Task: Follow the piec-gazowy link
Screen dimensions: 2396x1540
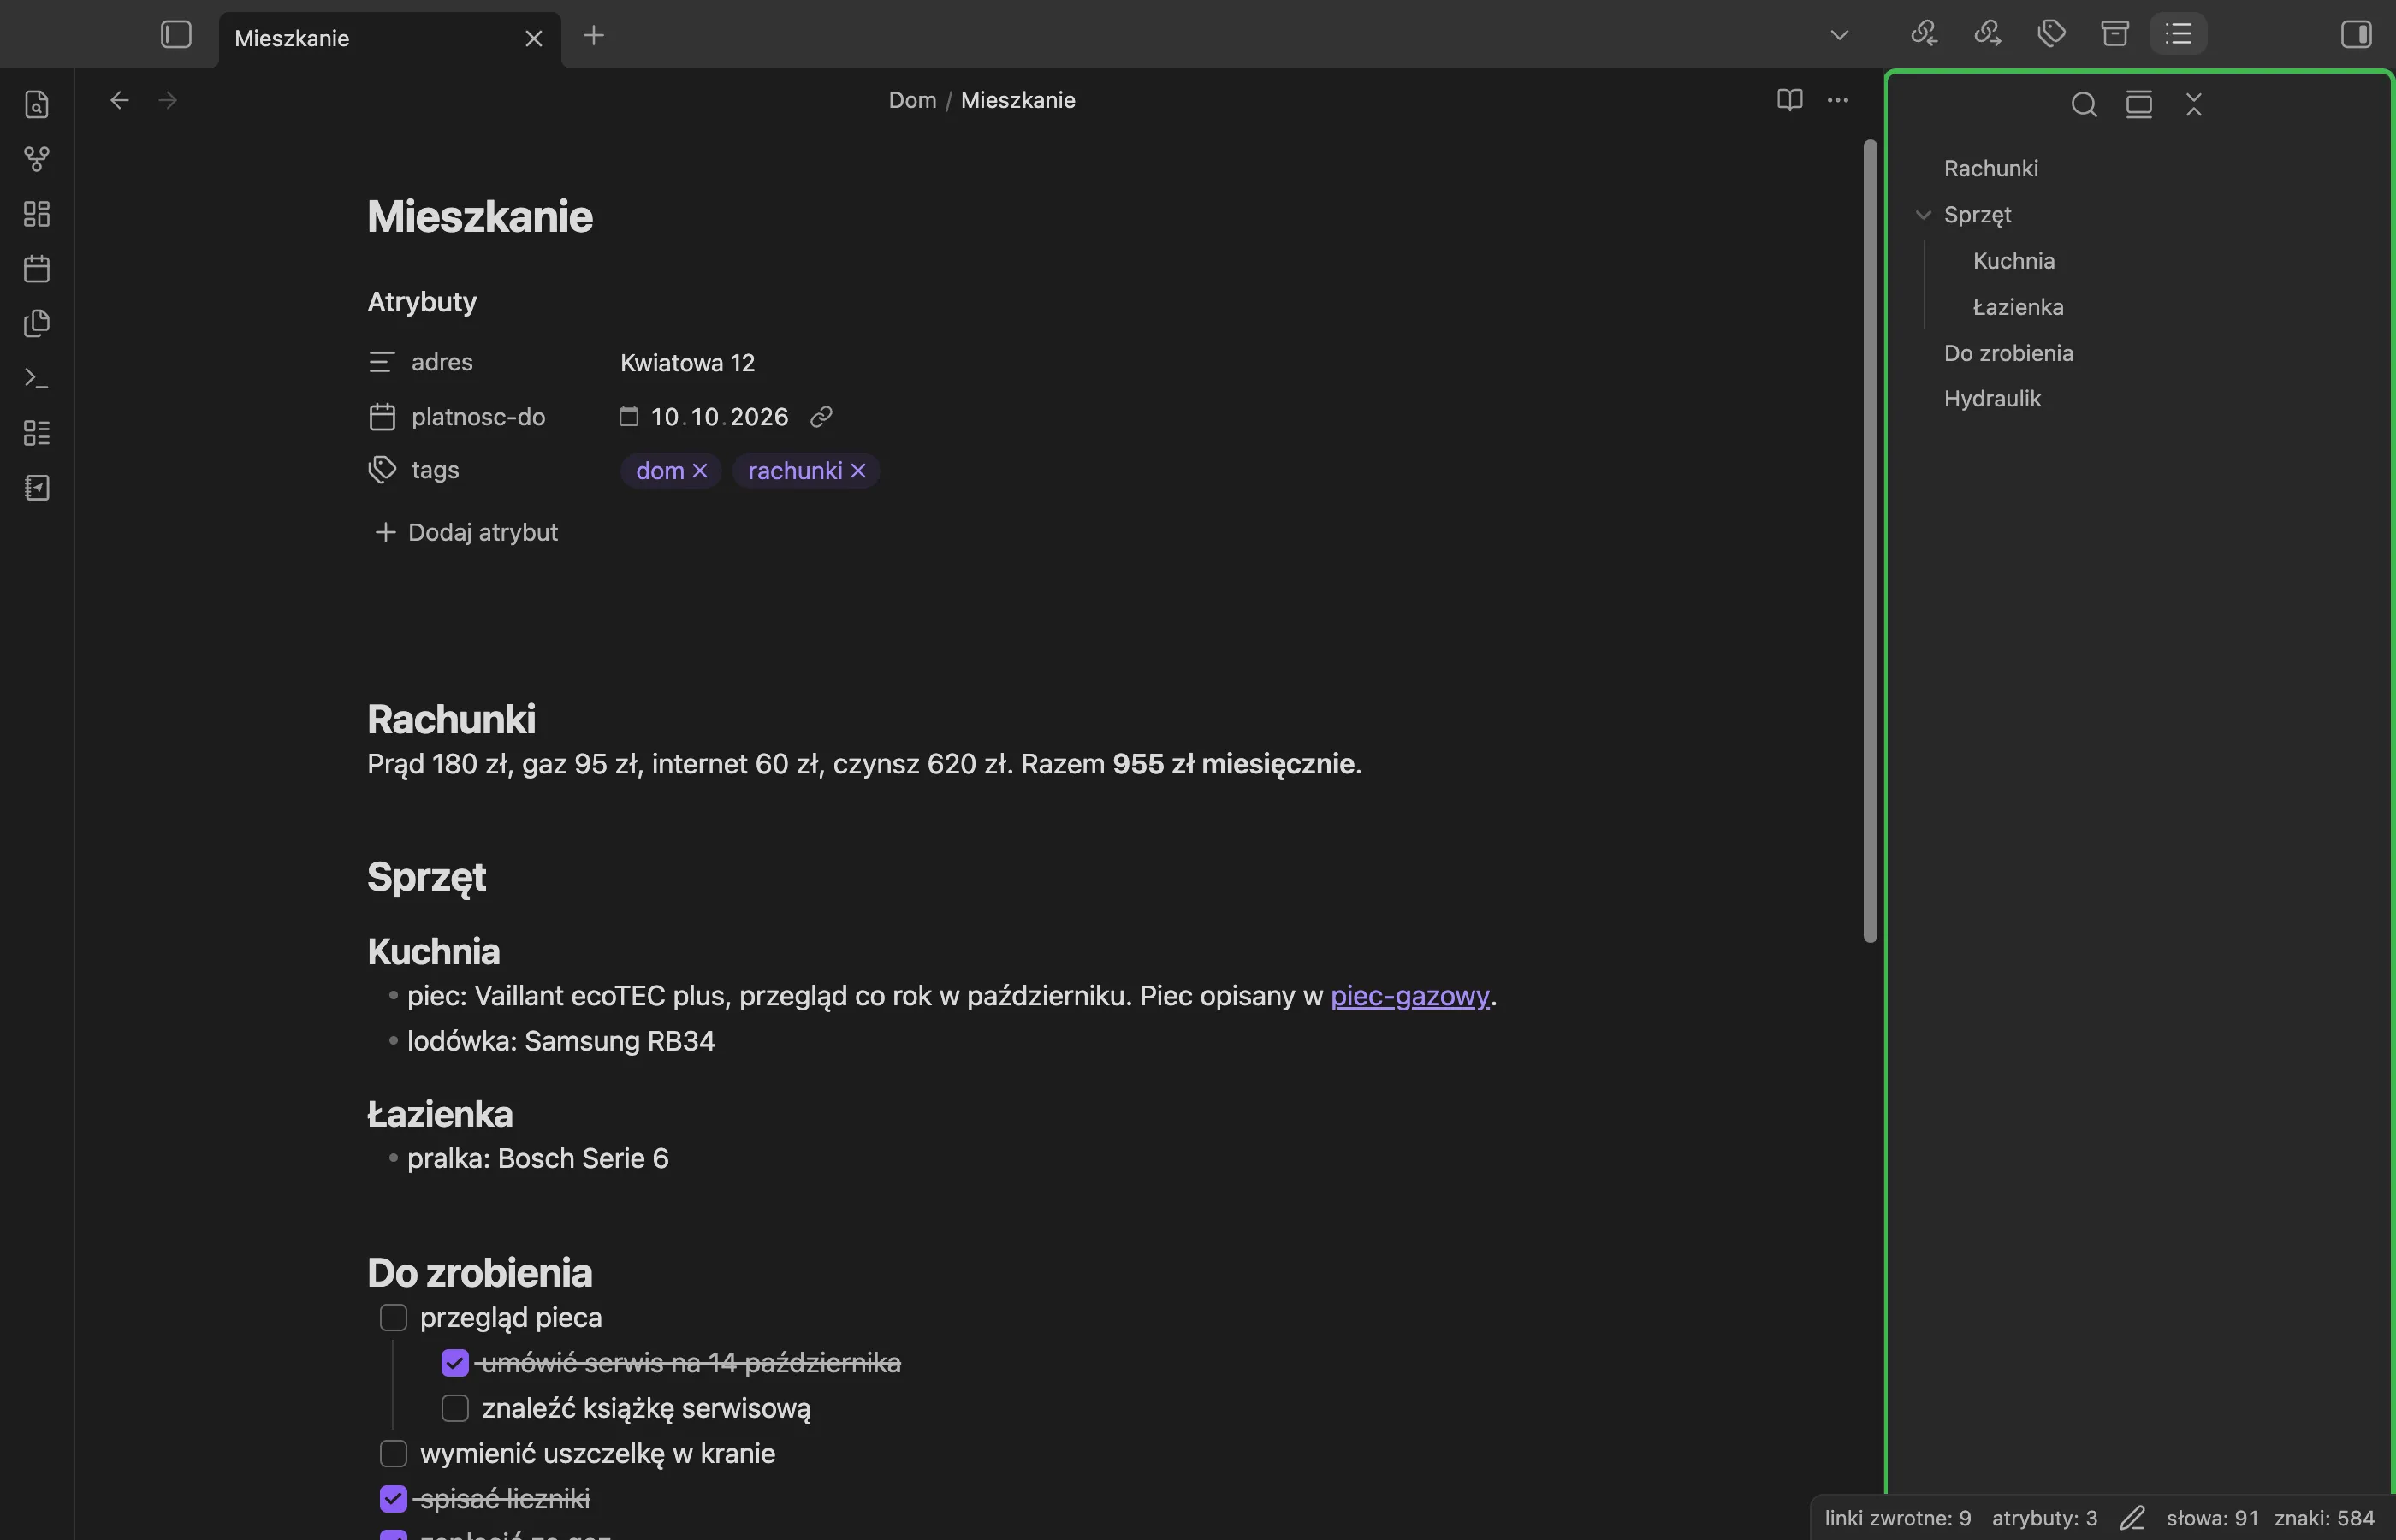Action: coord(1410,996)
